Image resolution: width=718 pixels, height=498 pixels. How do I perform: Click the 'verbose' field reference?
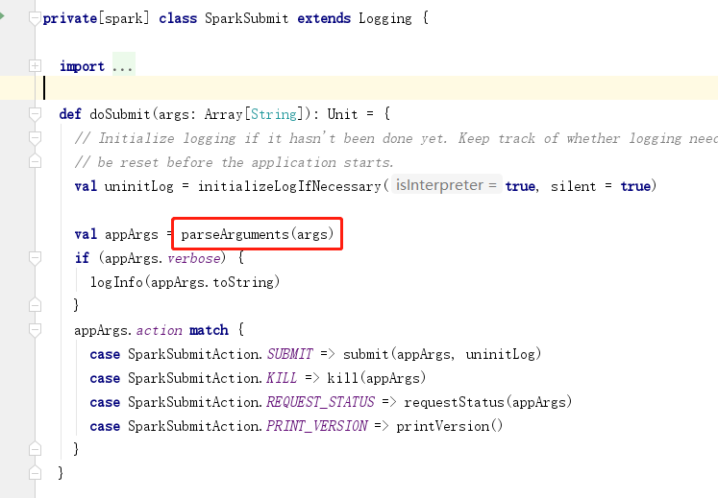pyautogui.click(x=194, y=258)
